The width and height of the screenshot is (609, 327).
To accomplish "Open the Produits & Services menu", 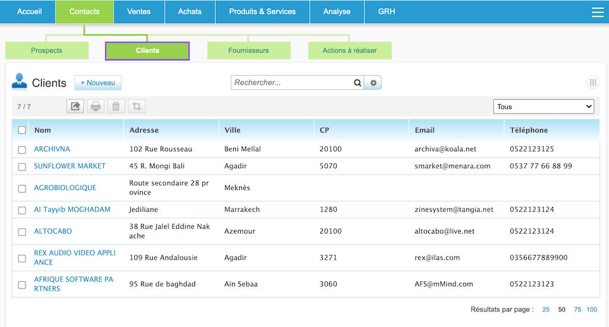I will pos(262,11).
